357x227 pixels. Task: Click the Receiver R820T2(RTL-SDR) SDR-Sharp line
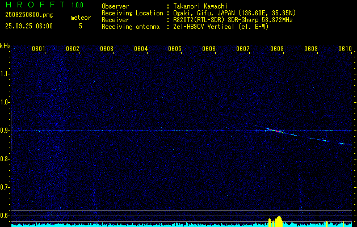[x=233, y=20]
